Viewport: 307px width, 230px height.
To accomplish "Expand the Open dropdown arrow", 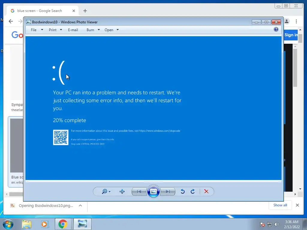I will [118, 30].
